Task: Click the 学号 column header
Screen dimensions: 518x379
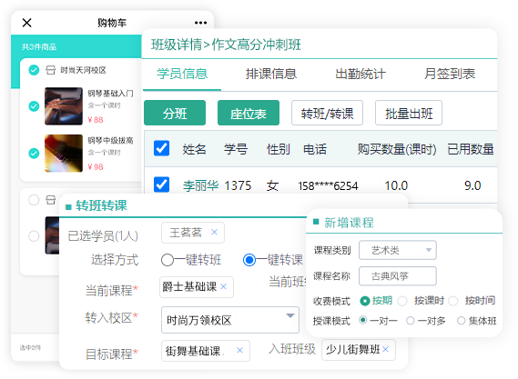Action: [x=236, y=149]
